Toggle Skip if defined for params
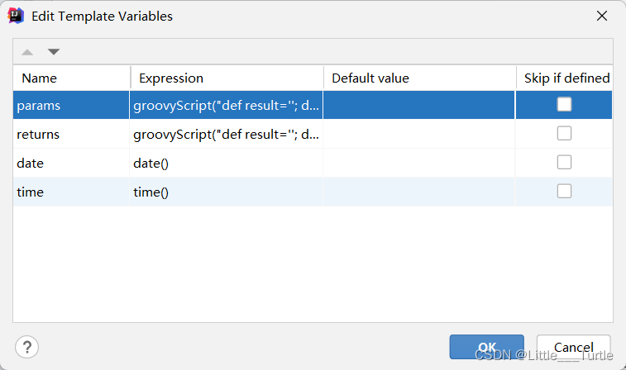This screenshot has width=626, height=370. (x=564, y=104)
